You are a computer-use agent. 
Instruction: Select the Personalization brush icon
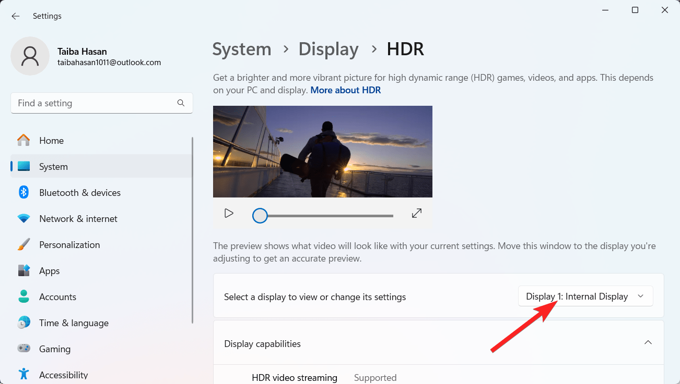point(24,244)
